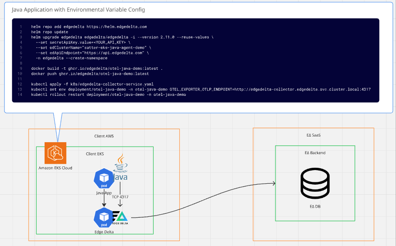Select the 'kubectl rollout restart' code line

[108, 95]
